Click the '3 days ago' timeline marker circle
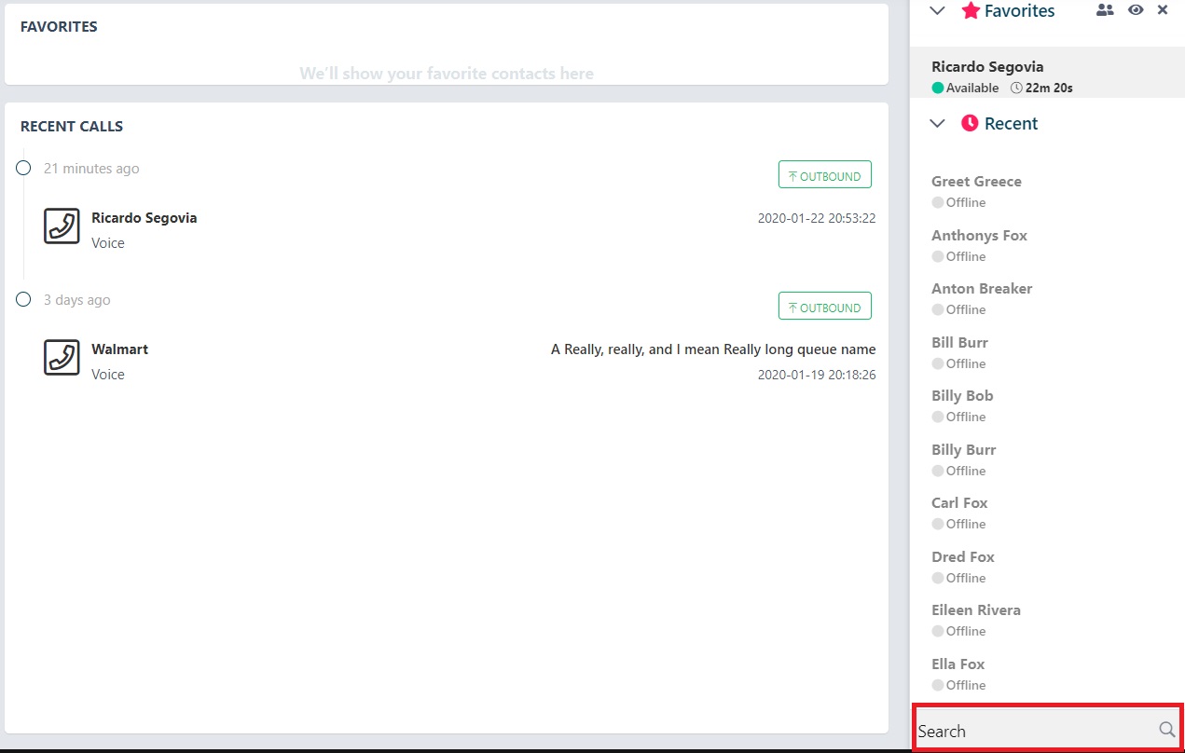The width and height of the screenshot is (1185, 753). tap(24, 299)
